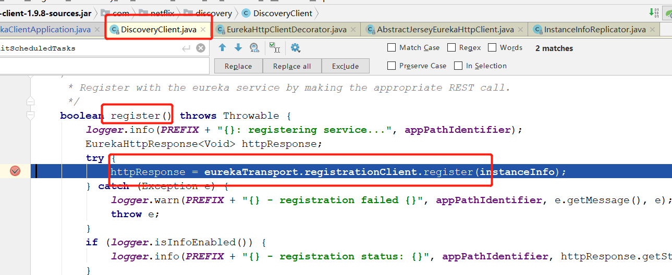Close the EurekaHttpClientDecorator.java tab
This screenshot has width=672, height=275.
coord(353,30)
